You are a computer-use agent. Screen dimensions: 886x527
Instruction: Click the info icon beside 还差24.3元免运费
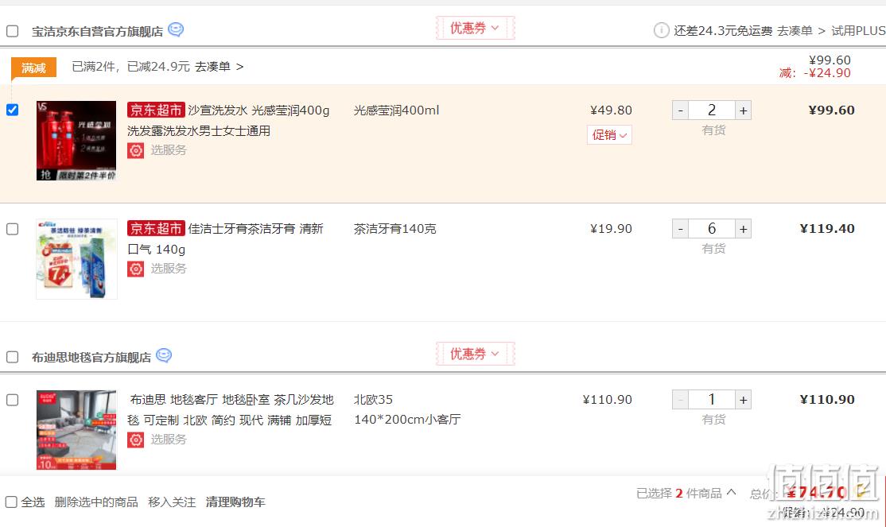click(661, 30)
